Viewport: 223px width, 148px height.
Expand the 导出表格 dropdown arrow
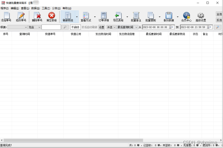(127, 17)
